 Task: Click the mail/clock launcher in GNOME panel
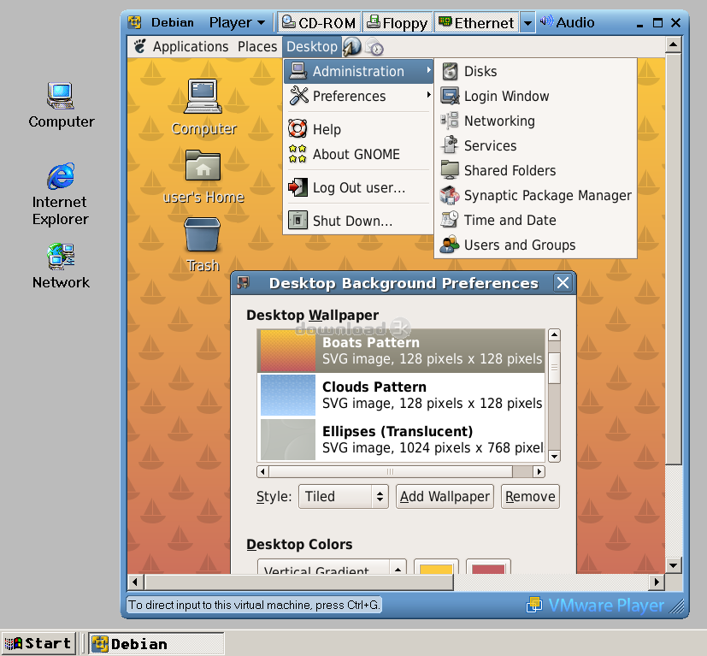tap(374, 47)
